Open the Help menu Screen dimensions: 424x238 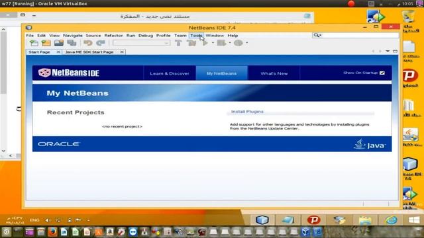(x=233, y=35)
